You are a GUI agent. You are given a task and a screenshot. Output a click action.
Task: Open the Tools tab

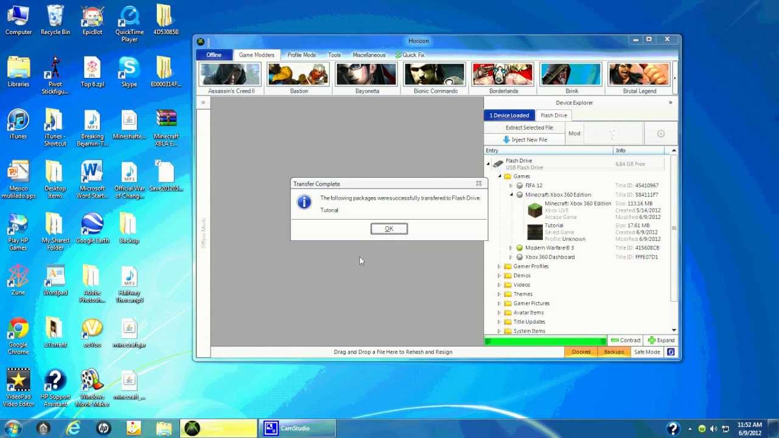point(334,55)
